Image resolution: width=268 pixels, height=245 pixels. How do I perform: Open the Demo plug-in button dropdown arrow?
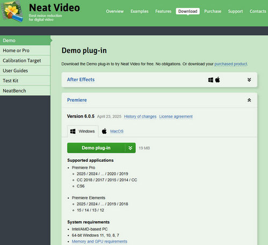(x=131, y=148)
